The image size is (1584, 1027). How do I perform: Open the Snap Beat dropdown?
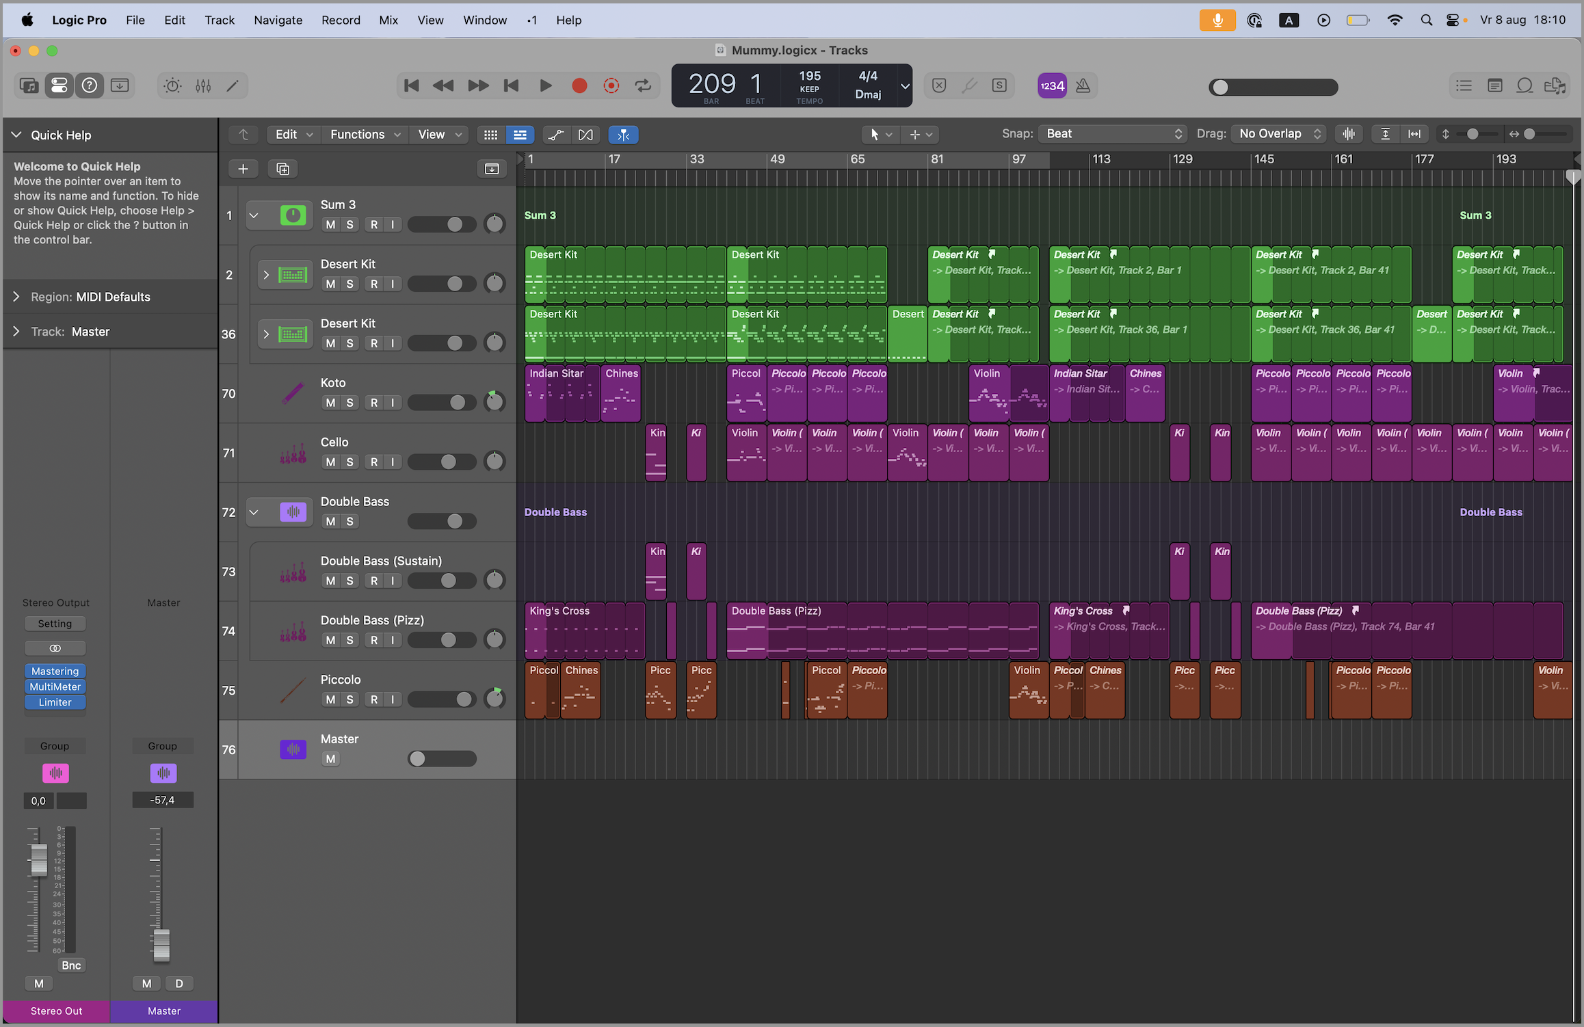click(1113, 134)
